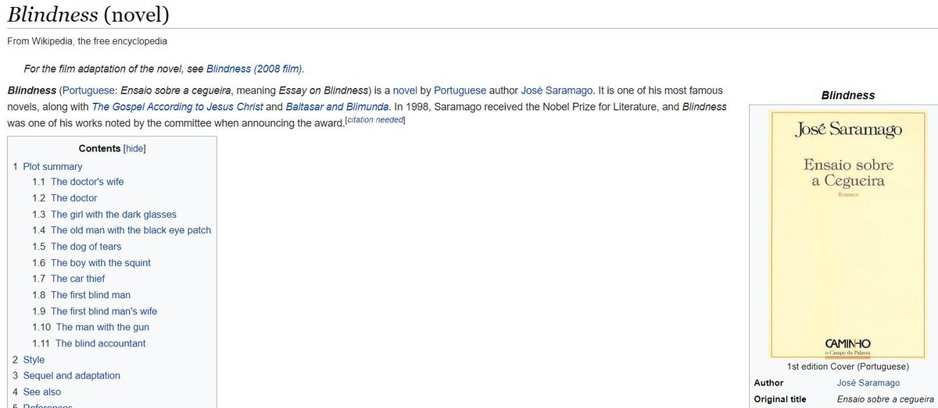
Task: Open the book cover image in infobox
Action: pyautogui.click(x=847, y=234)
